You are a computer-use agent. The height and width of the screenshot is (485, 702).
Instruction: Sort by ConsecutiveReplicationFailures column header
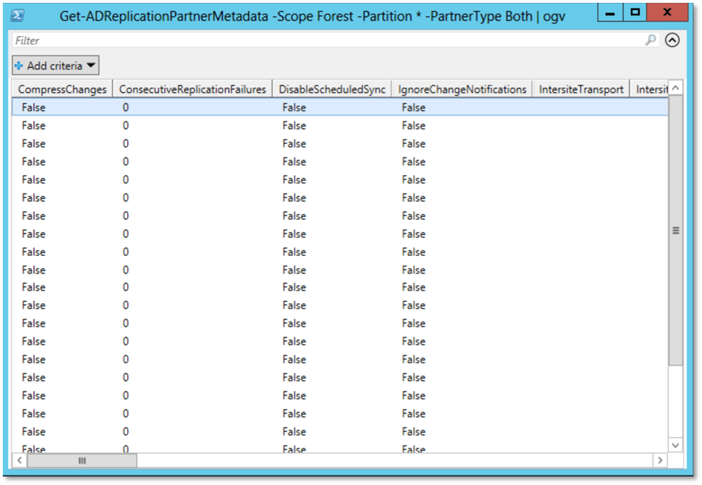click(x=192, y=89)
